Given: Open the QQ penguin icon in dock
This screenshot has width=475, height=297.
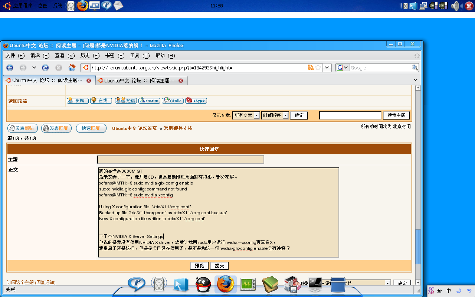Looking at the screenshot, I should (203, 285).
